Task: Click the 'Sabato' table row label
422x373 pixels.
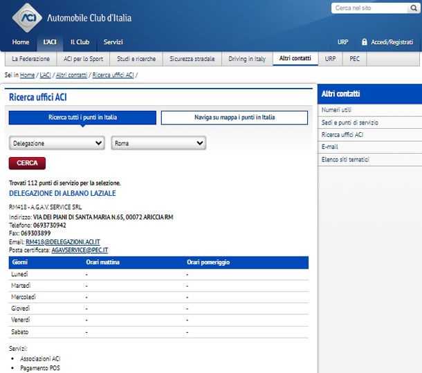Action: [x=19, y=331]
